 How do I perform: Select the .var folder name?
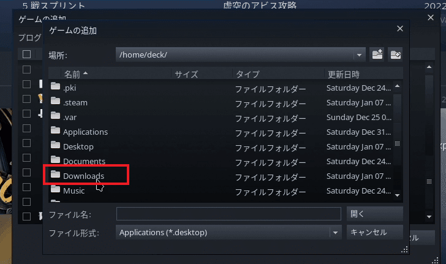pyautogui.click(x=70, y=117)
